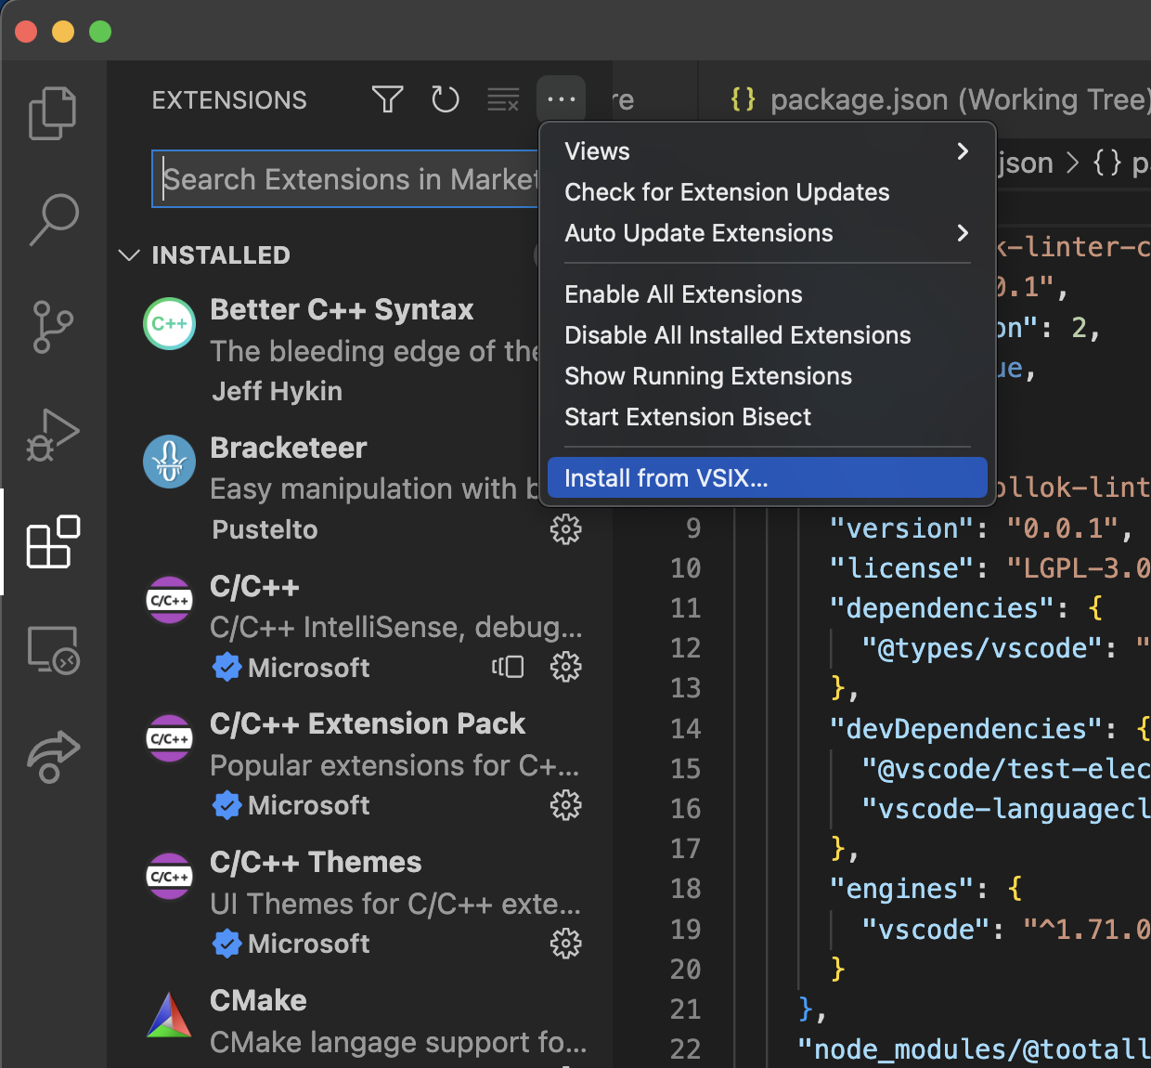Click the C/C++ Extension Pack icon
Image resolution: width=1151 pixels, height=1068 pixels.
(170, 739)
